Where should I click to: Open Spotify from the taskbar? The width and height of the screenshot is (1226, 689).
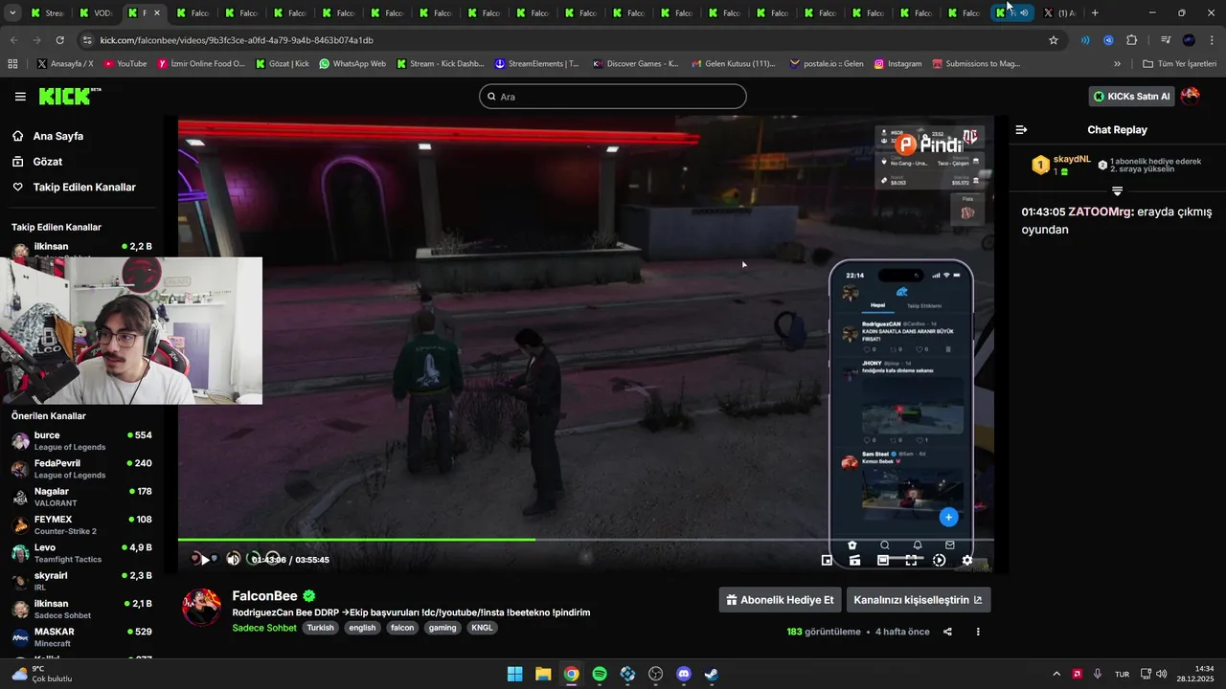[600, 674]
